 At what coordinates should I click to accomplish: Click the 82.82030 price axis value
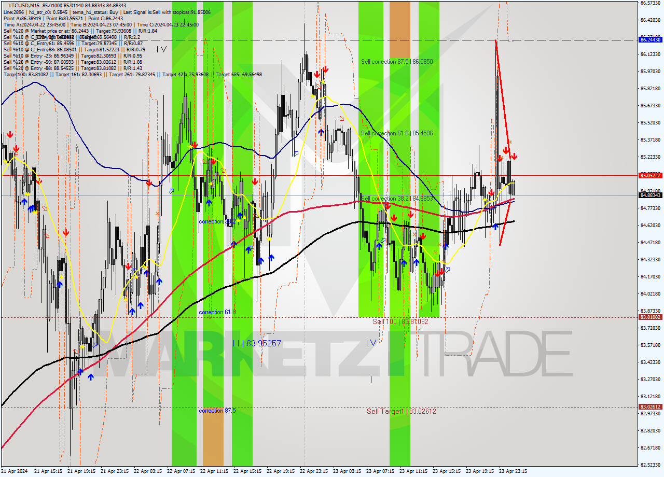(x=650, y=430)
